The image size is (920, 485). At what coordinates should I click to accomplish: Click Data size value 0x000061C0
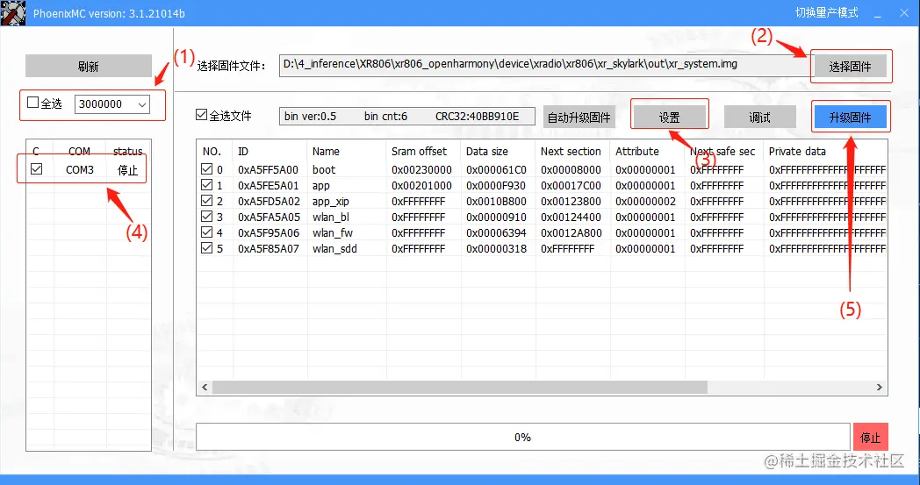(x=496, y=170)
